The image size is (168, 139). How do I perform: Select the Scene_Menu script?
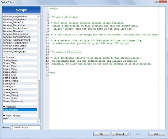point(20,69)
